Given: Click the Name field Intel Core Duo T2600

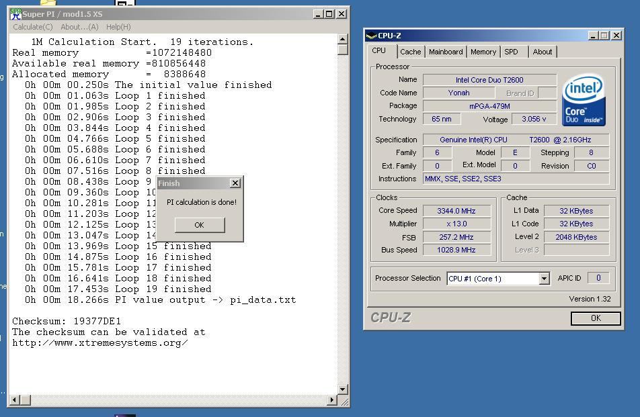Looking at the screenshot, I should pos(489,80).
